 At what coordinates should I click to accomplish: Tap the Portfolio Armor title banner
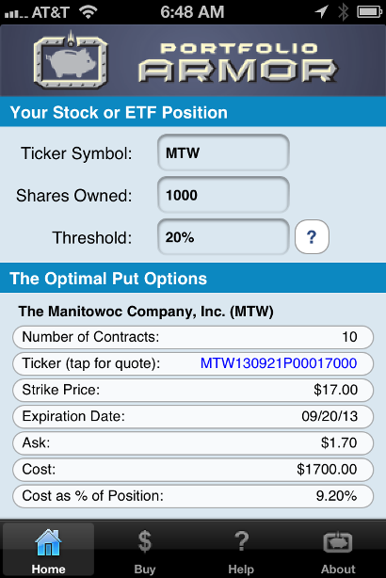(193, 60)
